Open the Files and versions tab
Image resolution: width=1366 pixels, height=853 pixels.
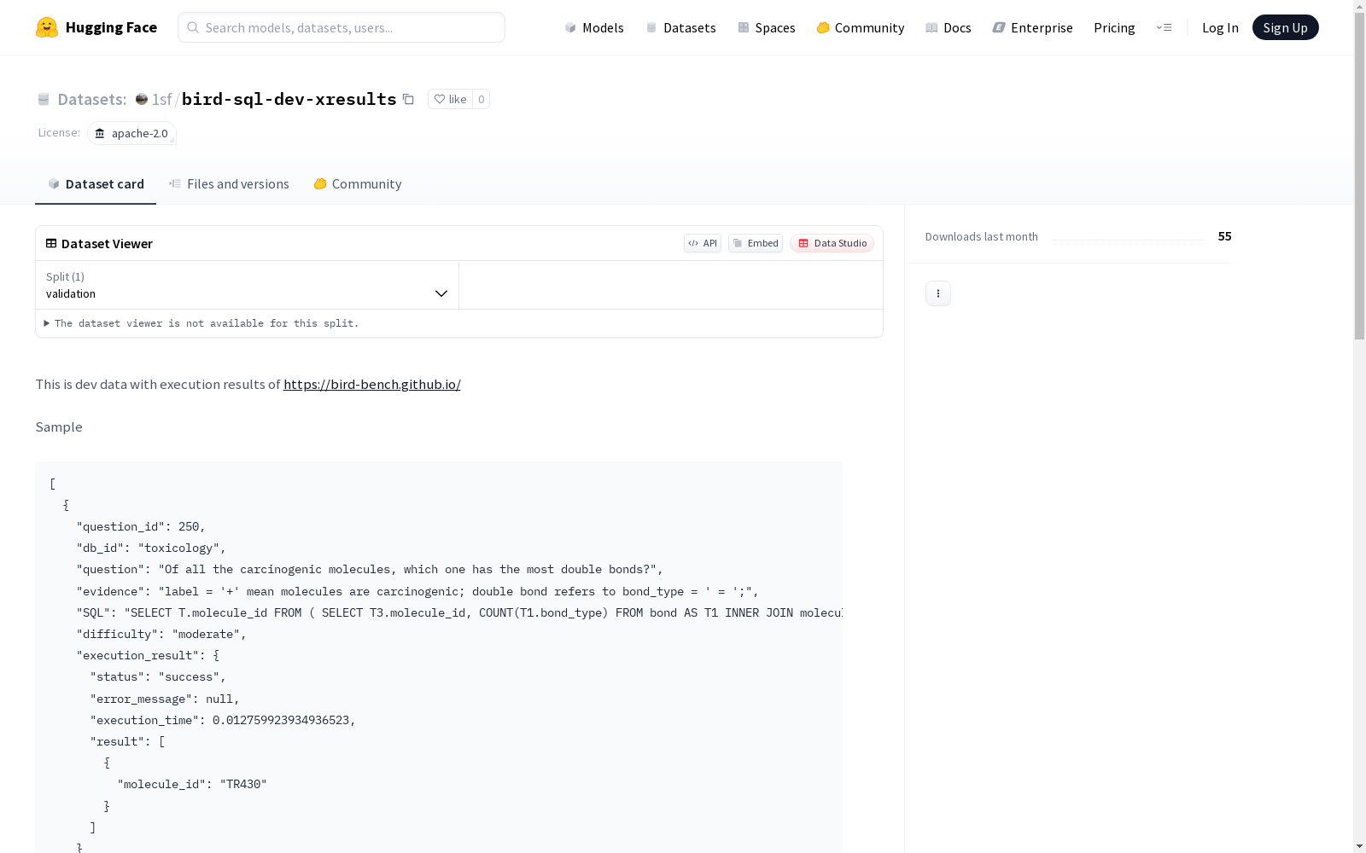[x=229, y=183]
